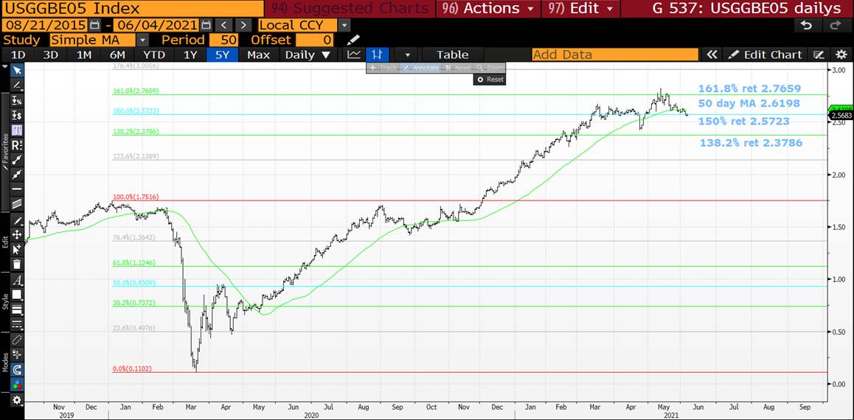Select the bar chart type icon
The image size is (854, 420).
pyautogui.click(x=378, y=55)
